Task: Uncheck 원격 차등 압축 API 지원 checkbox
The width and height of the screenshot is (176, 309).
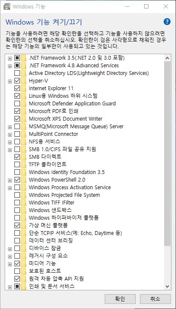Action: pyautogui.click(x=17, y=279)
